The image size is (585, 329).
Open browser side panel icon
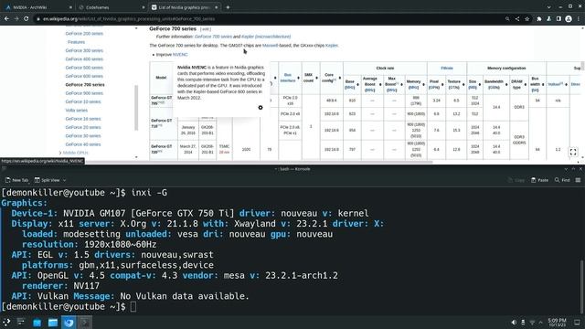point(558,18)
